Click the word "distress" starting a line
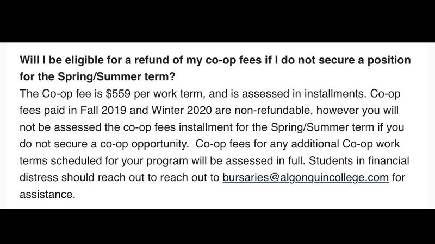Image resolution: width=435 pixels, height=244 pixels. pyautogui.click(x=39, y=177)
